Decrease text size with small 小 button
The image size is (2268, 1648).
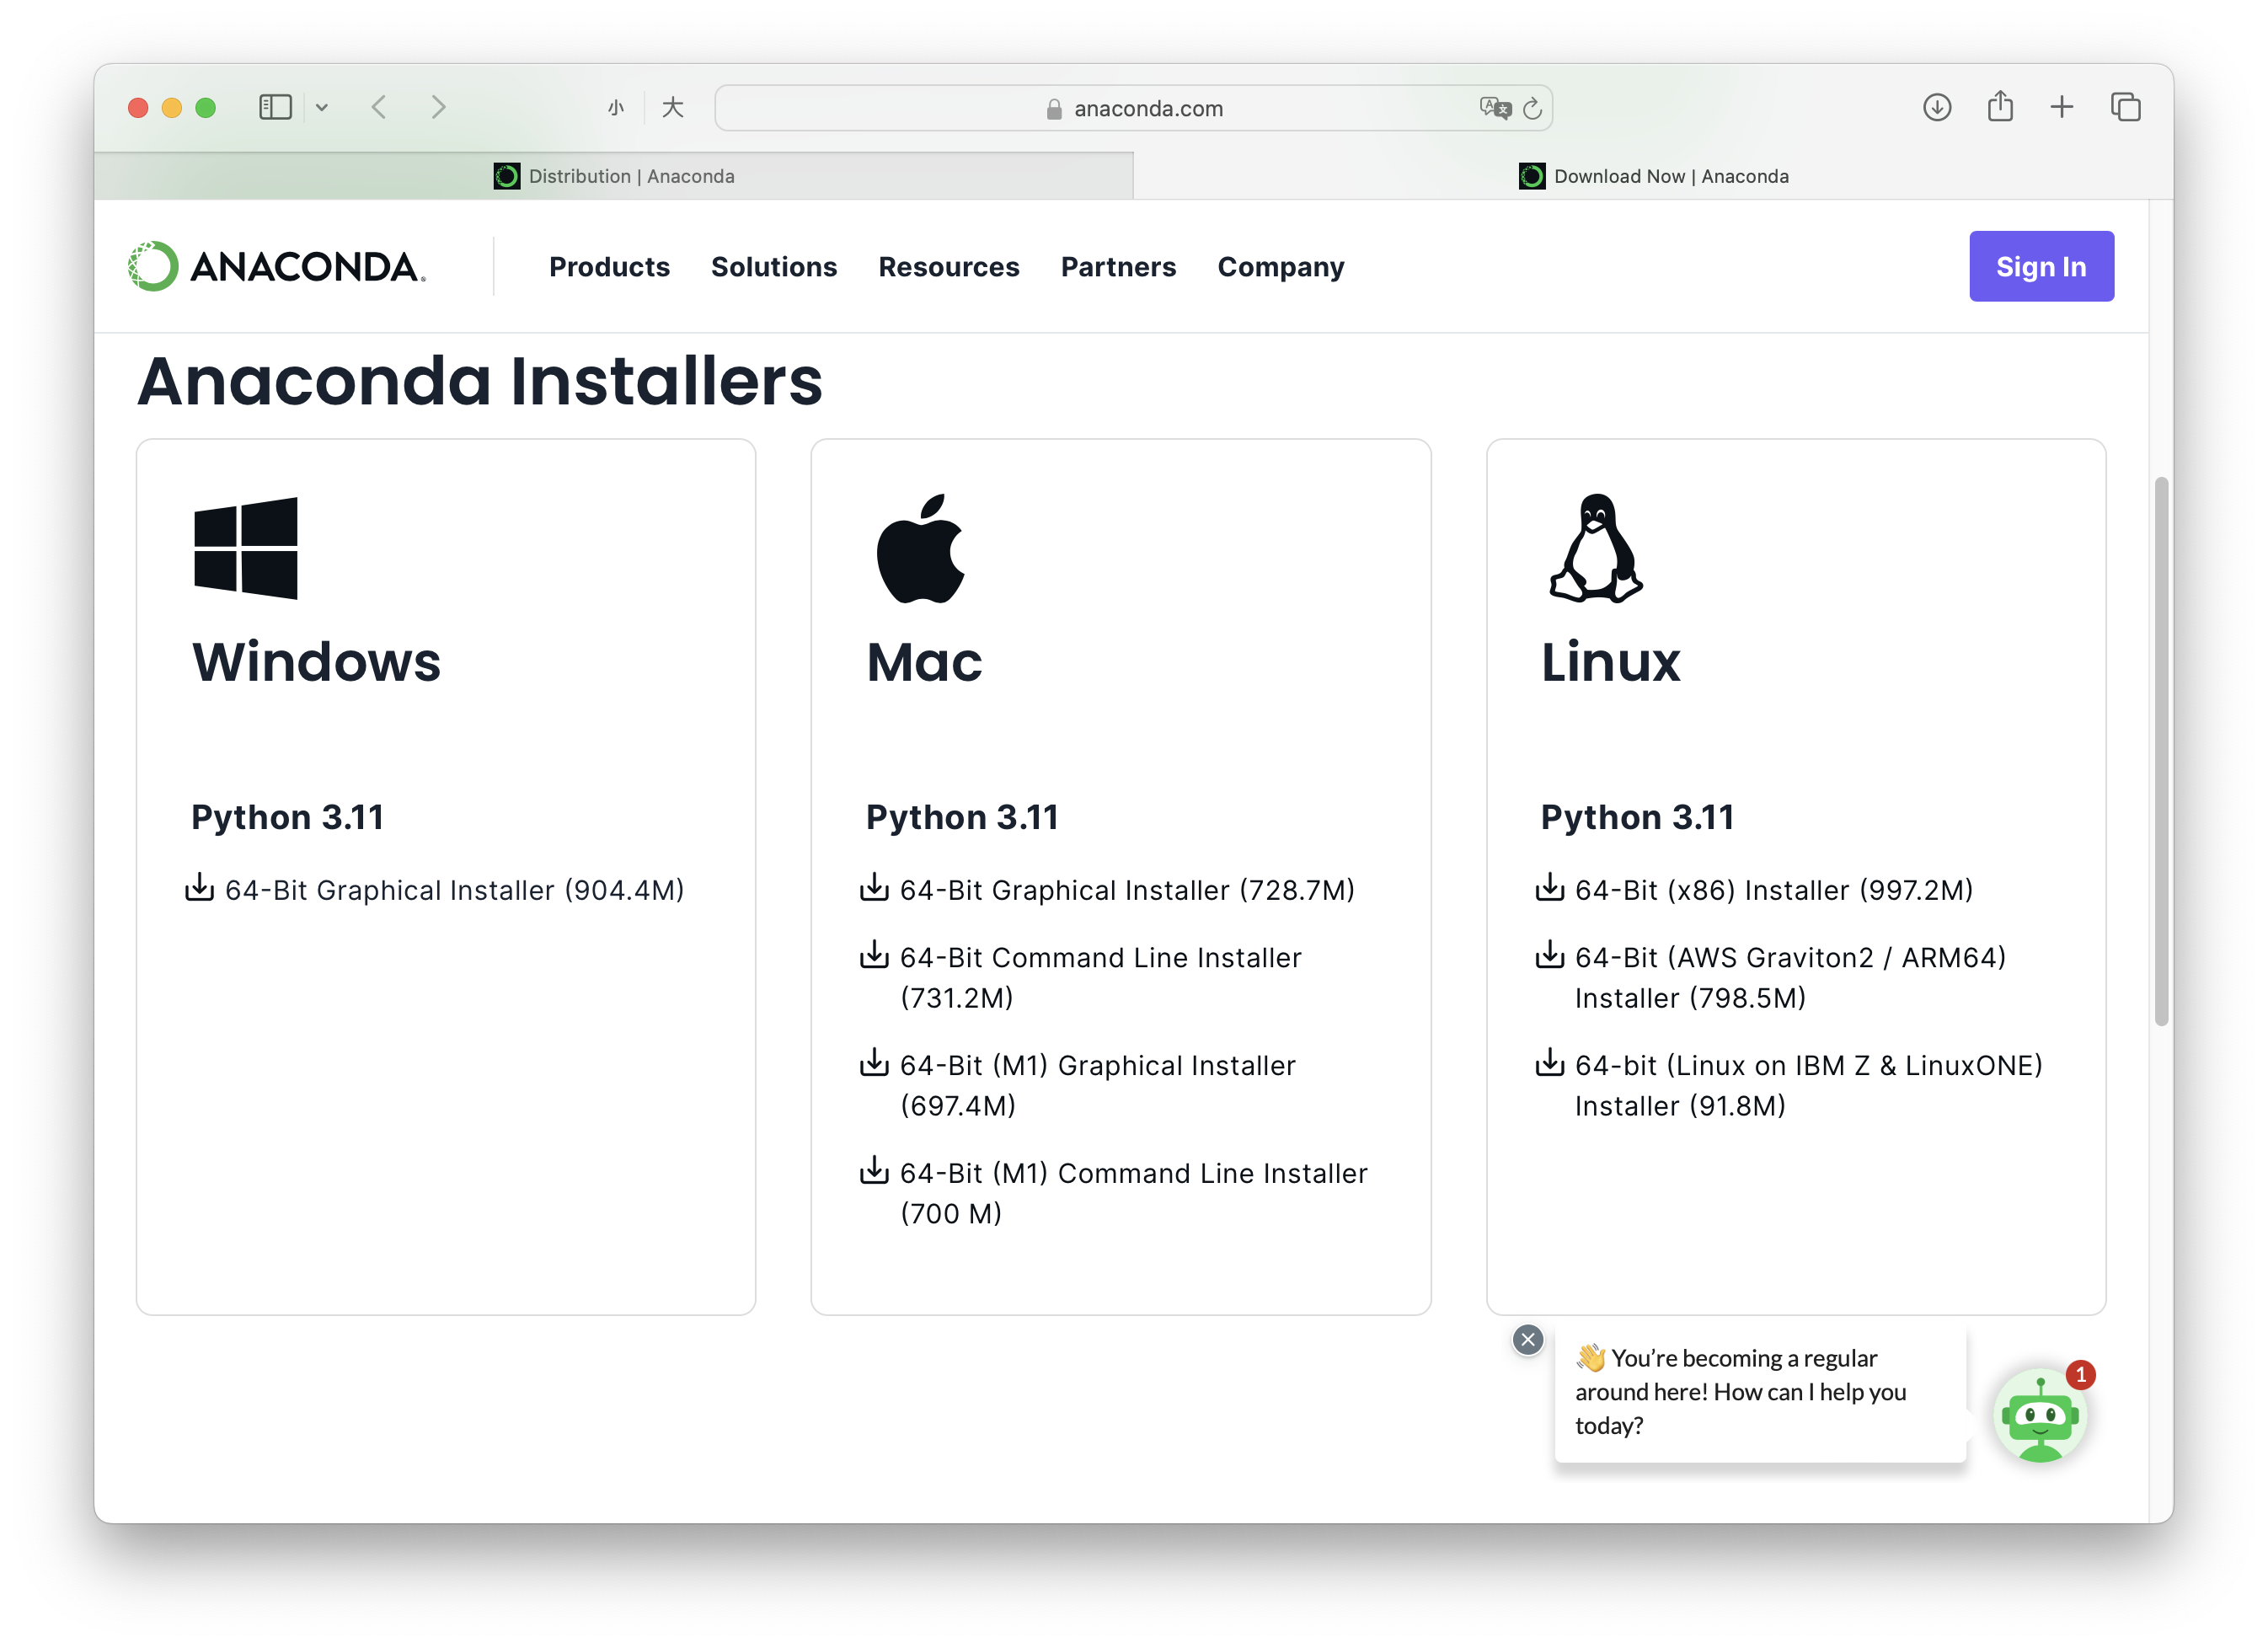tap(616, 108)
